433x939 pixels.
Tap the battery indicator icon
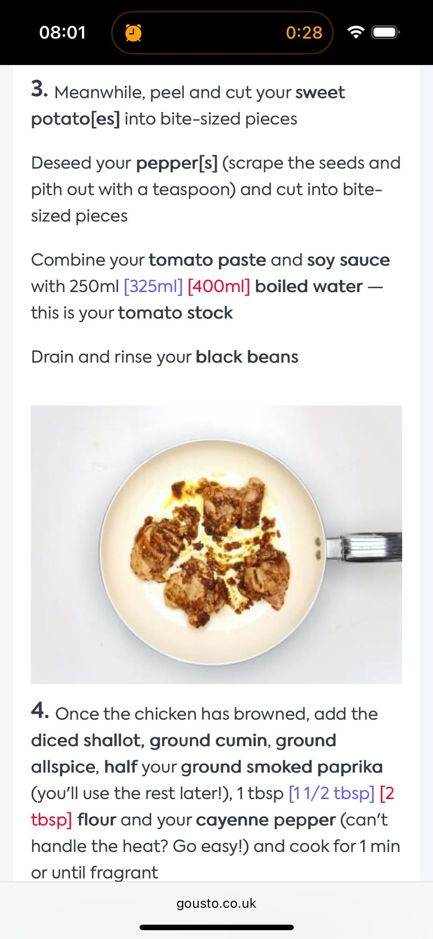[x=385, y=32]
